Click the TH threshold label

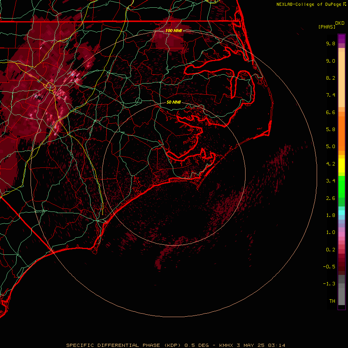(x=332, y=301)
